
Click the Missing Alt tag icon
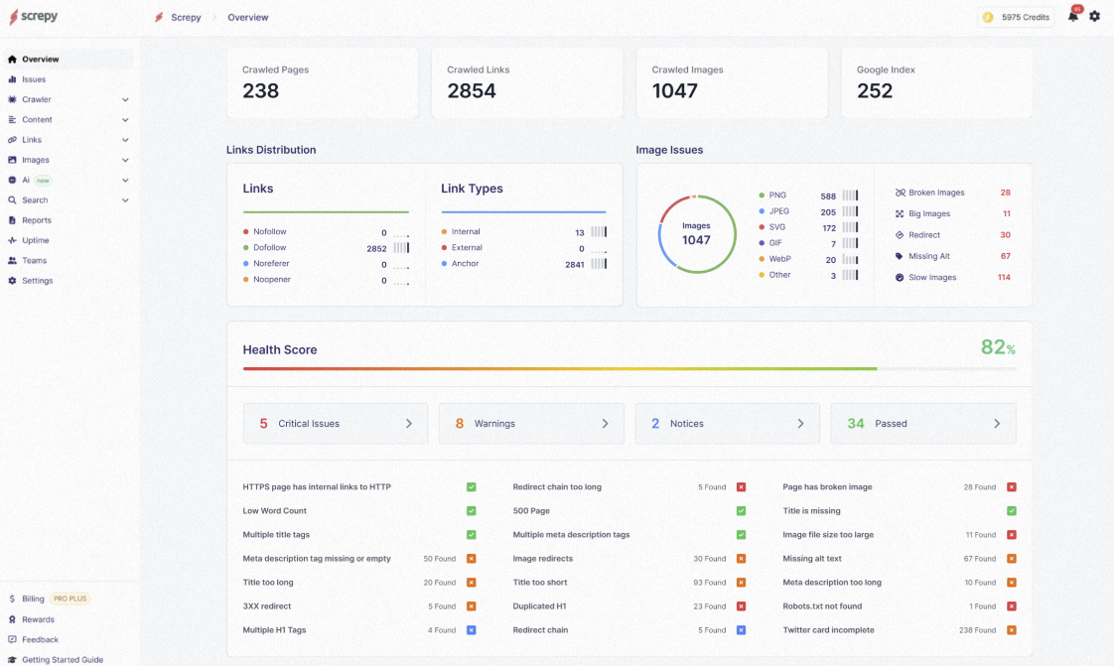(900, 256)
